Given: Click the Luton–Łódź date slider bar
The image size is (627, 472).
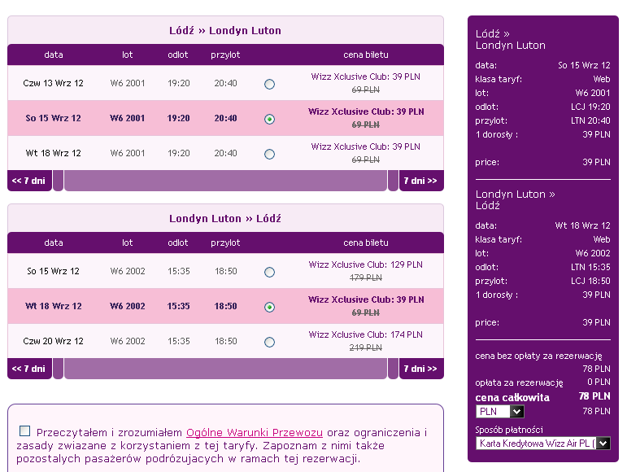Looking at the screenshot, I should [x=225, y=369].
